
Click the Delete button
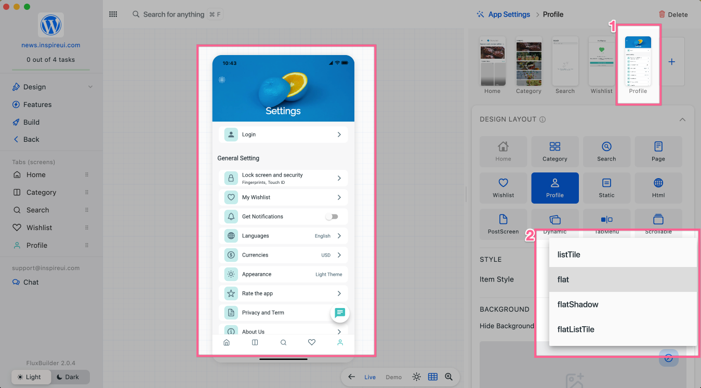point(673,15)
